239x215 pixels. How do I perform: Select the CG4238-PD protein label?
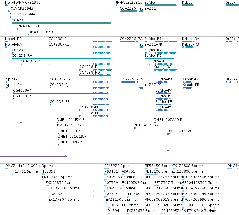point(90,113)
